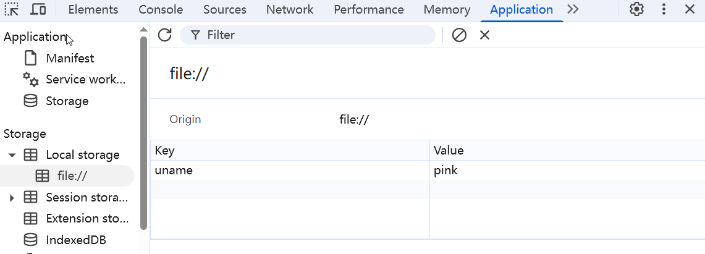Image resolution: width=705 pixels, height=254 pixels.
Task: Expand the Session storage tree
Action: 12,197
